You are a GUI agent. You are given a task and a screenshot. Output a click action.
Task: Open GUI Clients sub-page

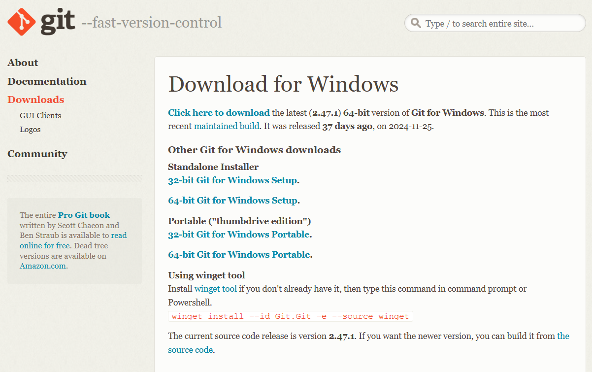click(x=40, y=116)
